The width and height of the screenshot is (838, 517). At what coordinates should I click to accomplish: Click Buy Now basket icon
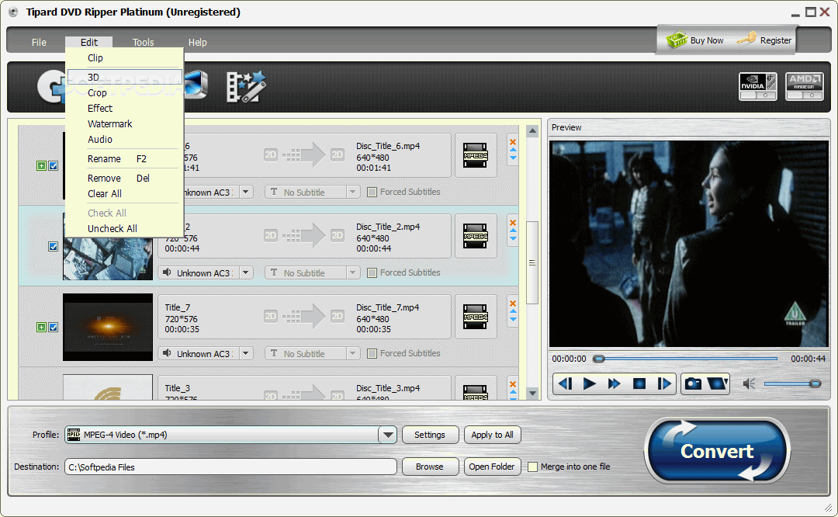pyautogui.click(x=677, y=40)
